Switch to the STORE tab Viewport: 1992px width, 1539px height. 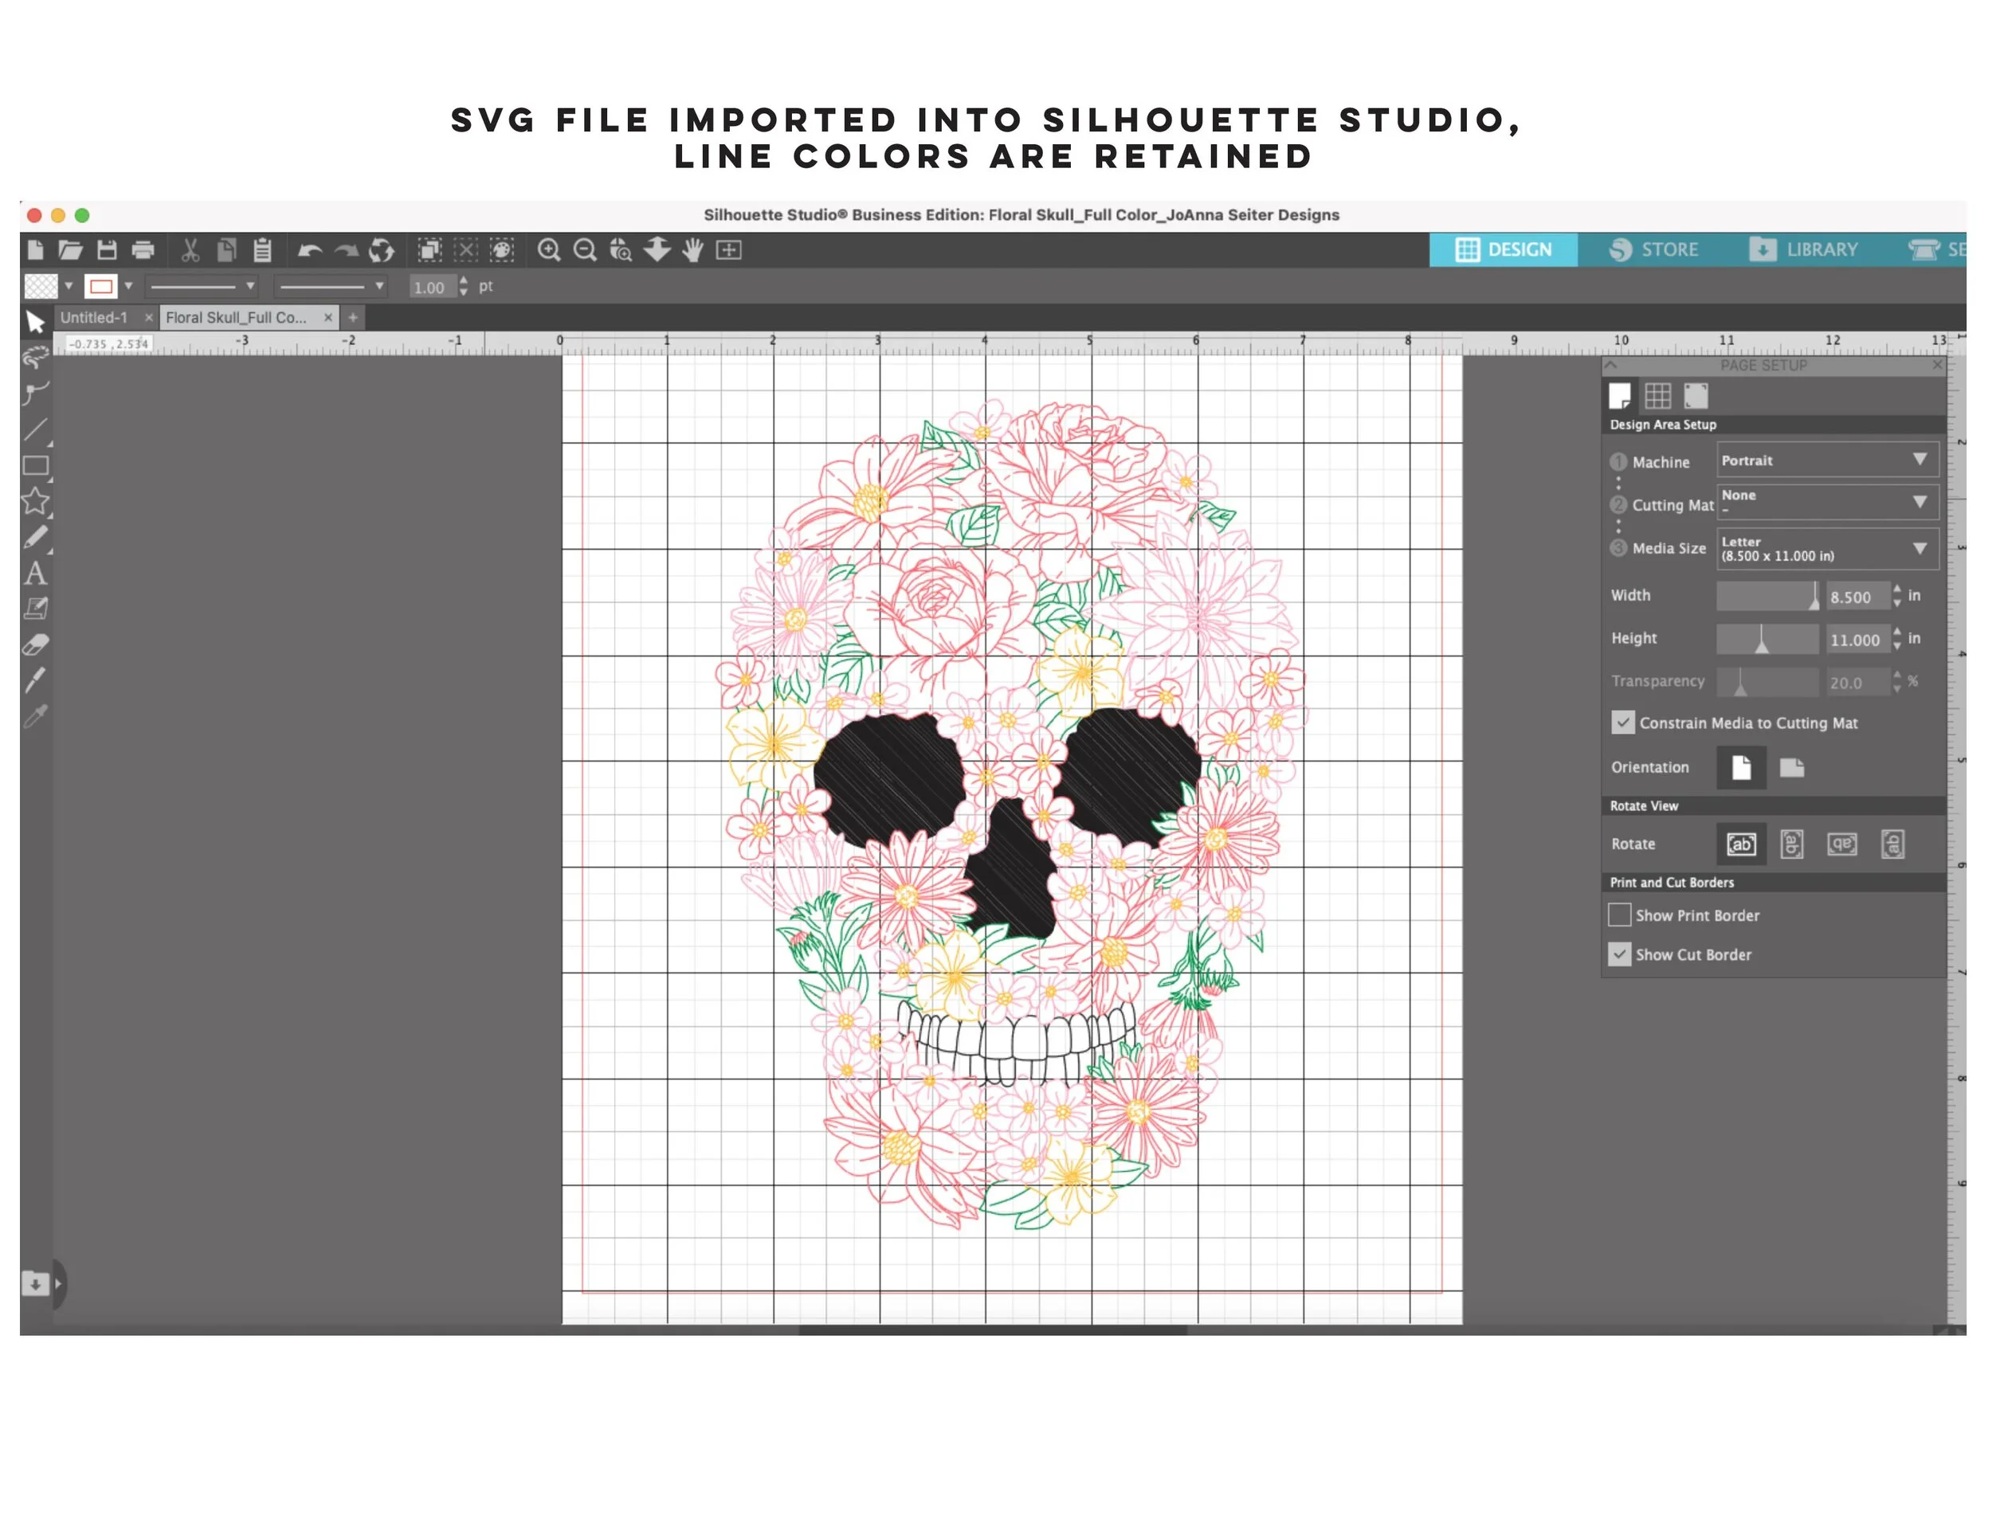click(x=1653, y=250)
